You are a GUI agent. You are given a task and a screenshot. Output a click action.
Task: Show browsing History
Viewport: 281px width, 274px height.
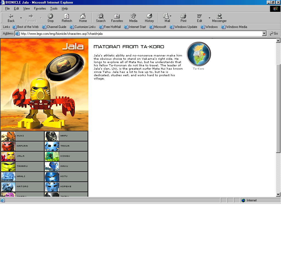[149, 18]
